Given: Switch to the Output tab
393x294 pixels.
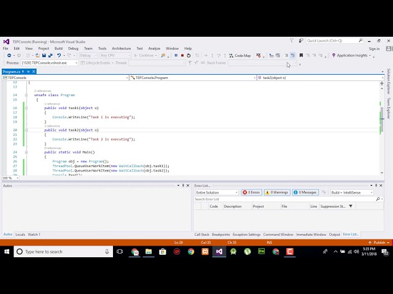Looking at the screenshot, I should click(x=334, y=235).
